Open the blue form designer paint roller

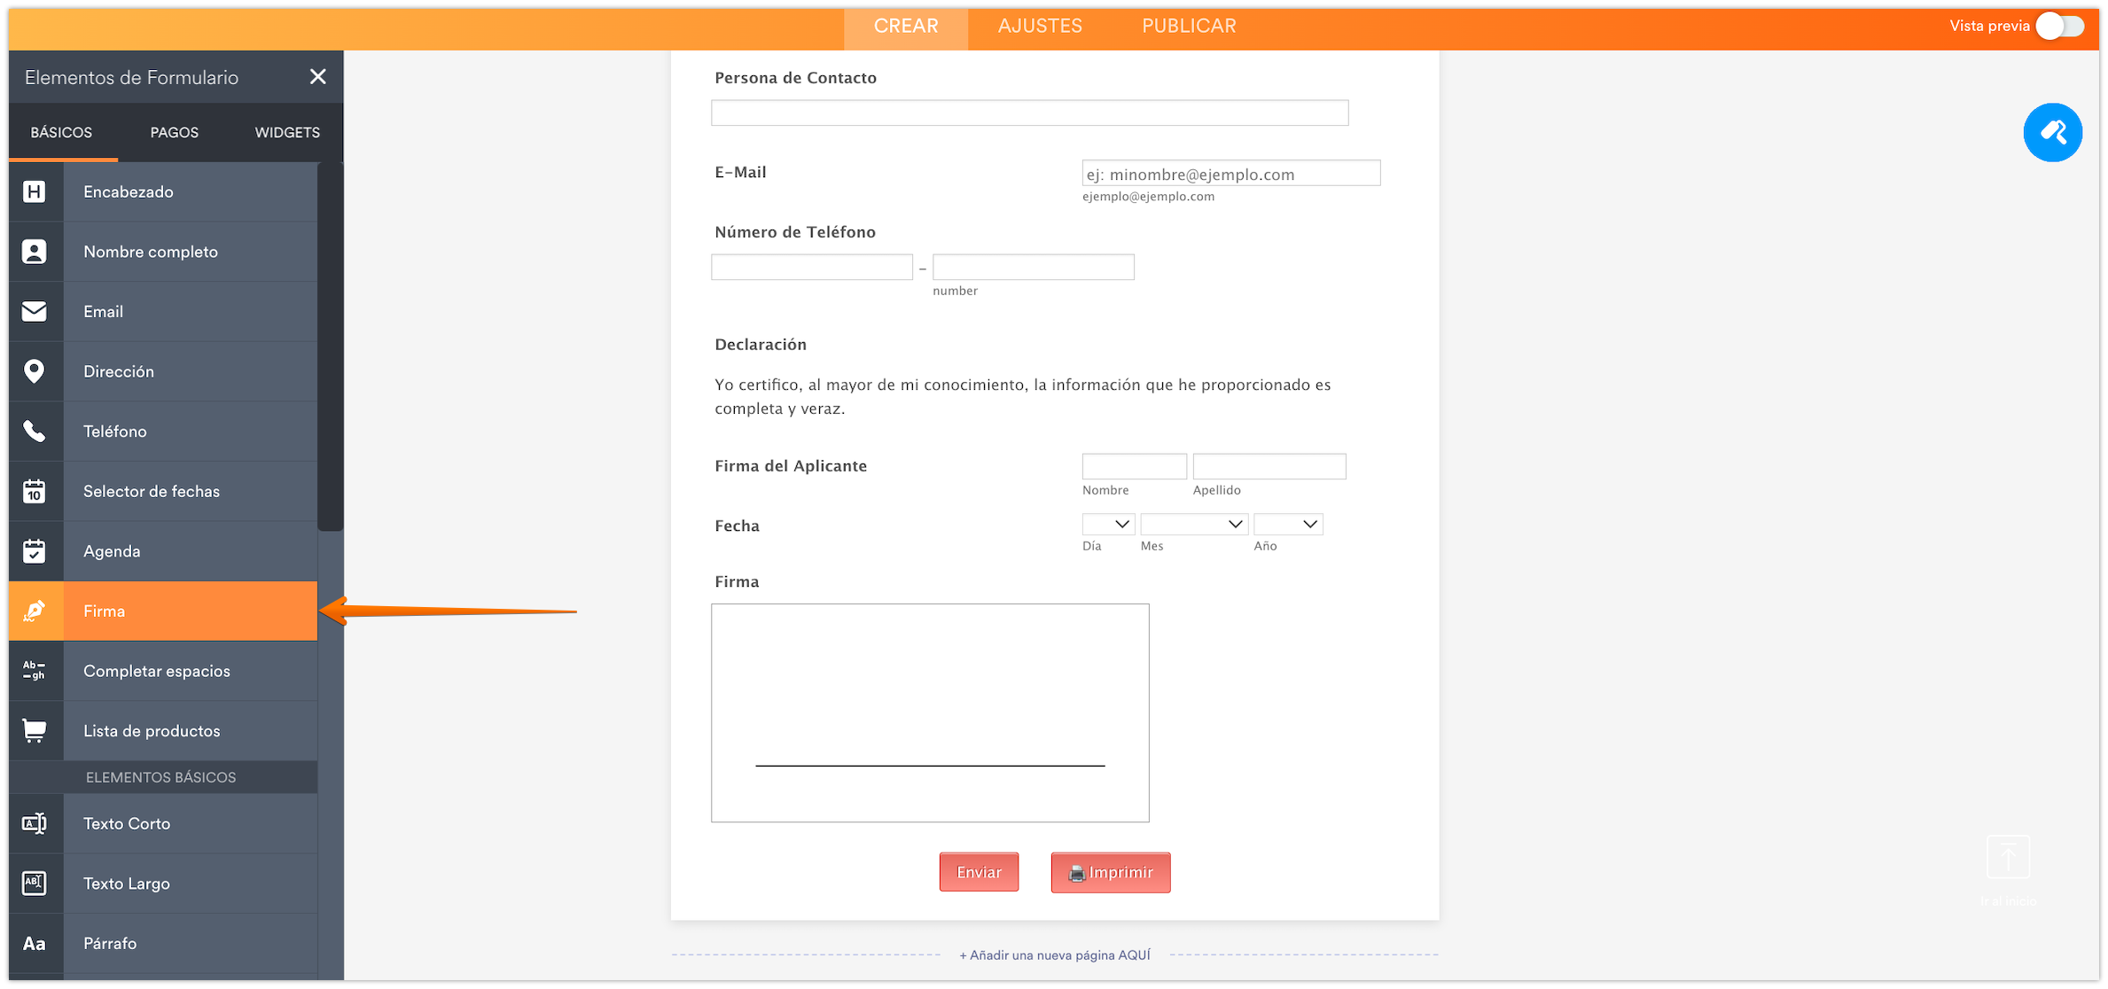coord(2052,133)
